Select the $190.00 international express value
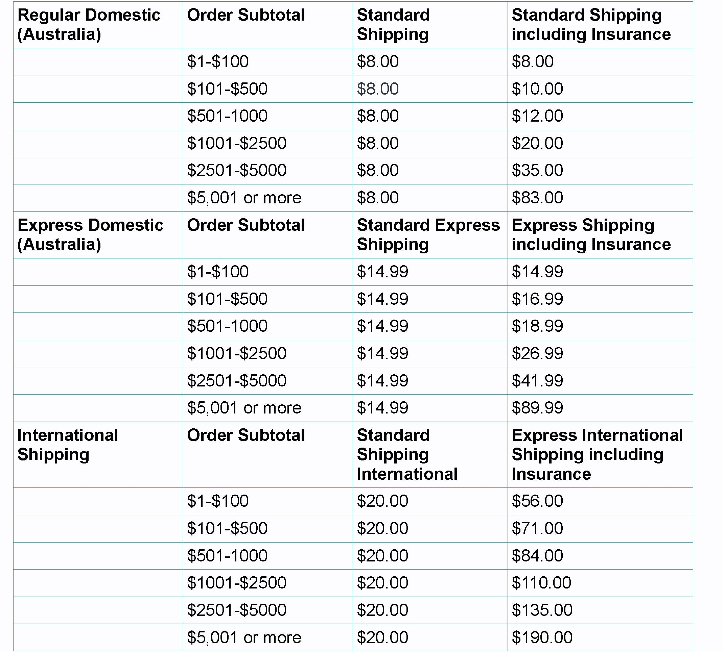Viewport: 724px width, 652px height. point(542,637)
